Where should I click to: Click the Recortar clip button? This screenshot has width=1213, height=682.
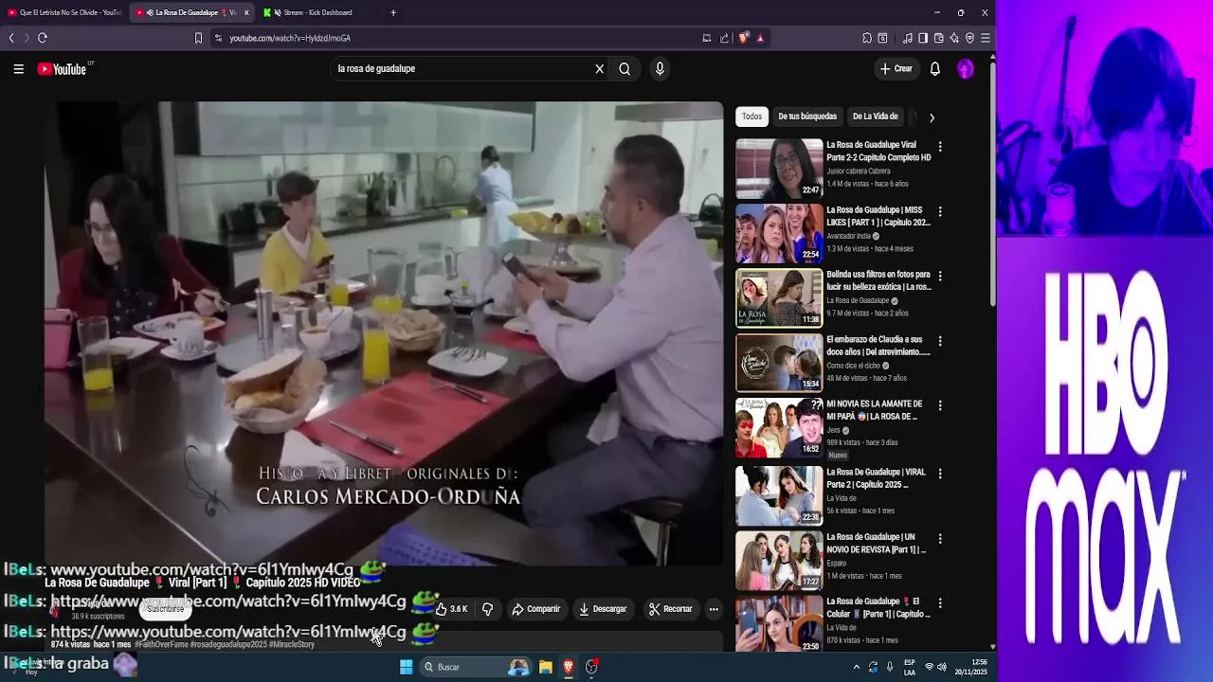click(x=670, y=609)
